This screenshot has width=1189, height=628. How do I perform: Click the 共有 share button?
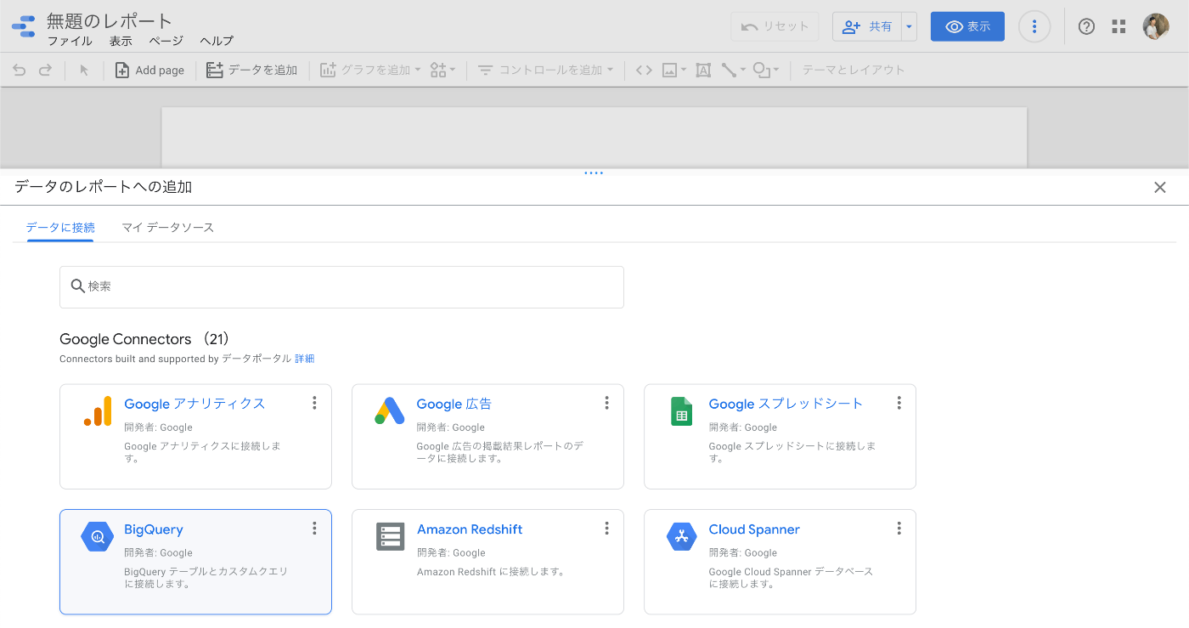click(867, 26)
